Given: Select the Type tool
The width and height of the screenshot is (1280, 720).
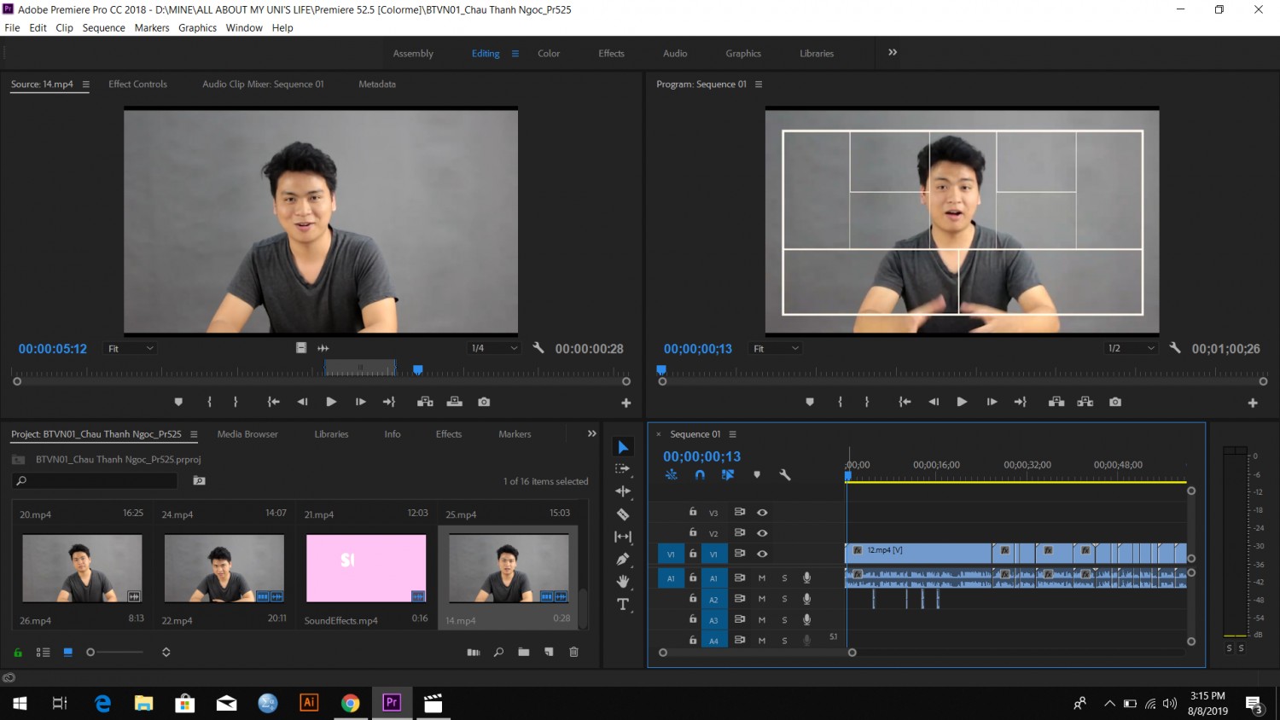Looking at the screenshot, I should tap(623, 604).
